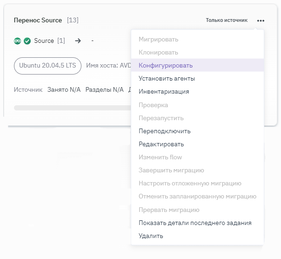The height and width of the screenshot is (259, 281).
Task: Click the Перенос Source title
Action: [38, 20]
